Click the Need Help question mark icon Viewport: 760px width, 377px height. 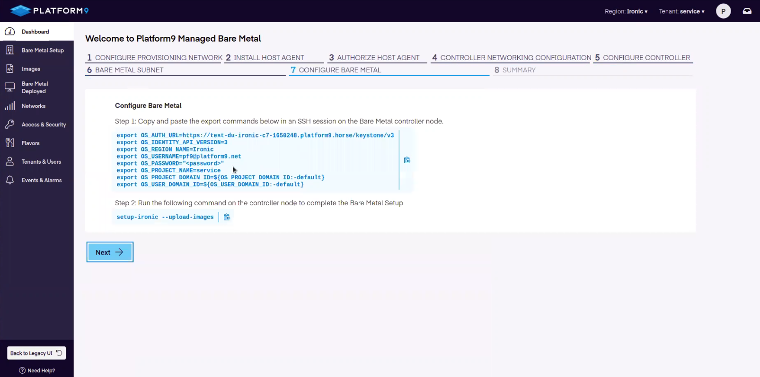pyautogui.click(x=22, y=370)
